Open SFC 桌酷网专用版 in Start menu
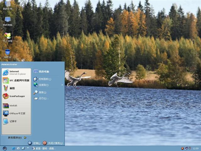 tap(16, 81)
